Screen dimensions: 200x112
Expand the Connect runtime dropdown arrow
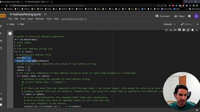pos(175,24)
